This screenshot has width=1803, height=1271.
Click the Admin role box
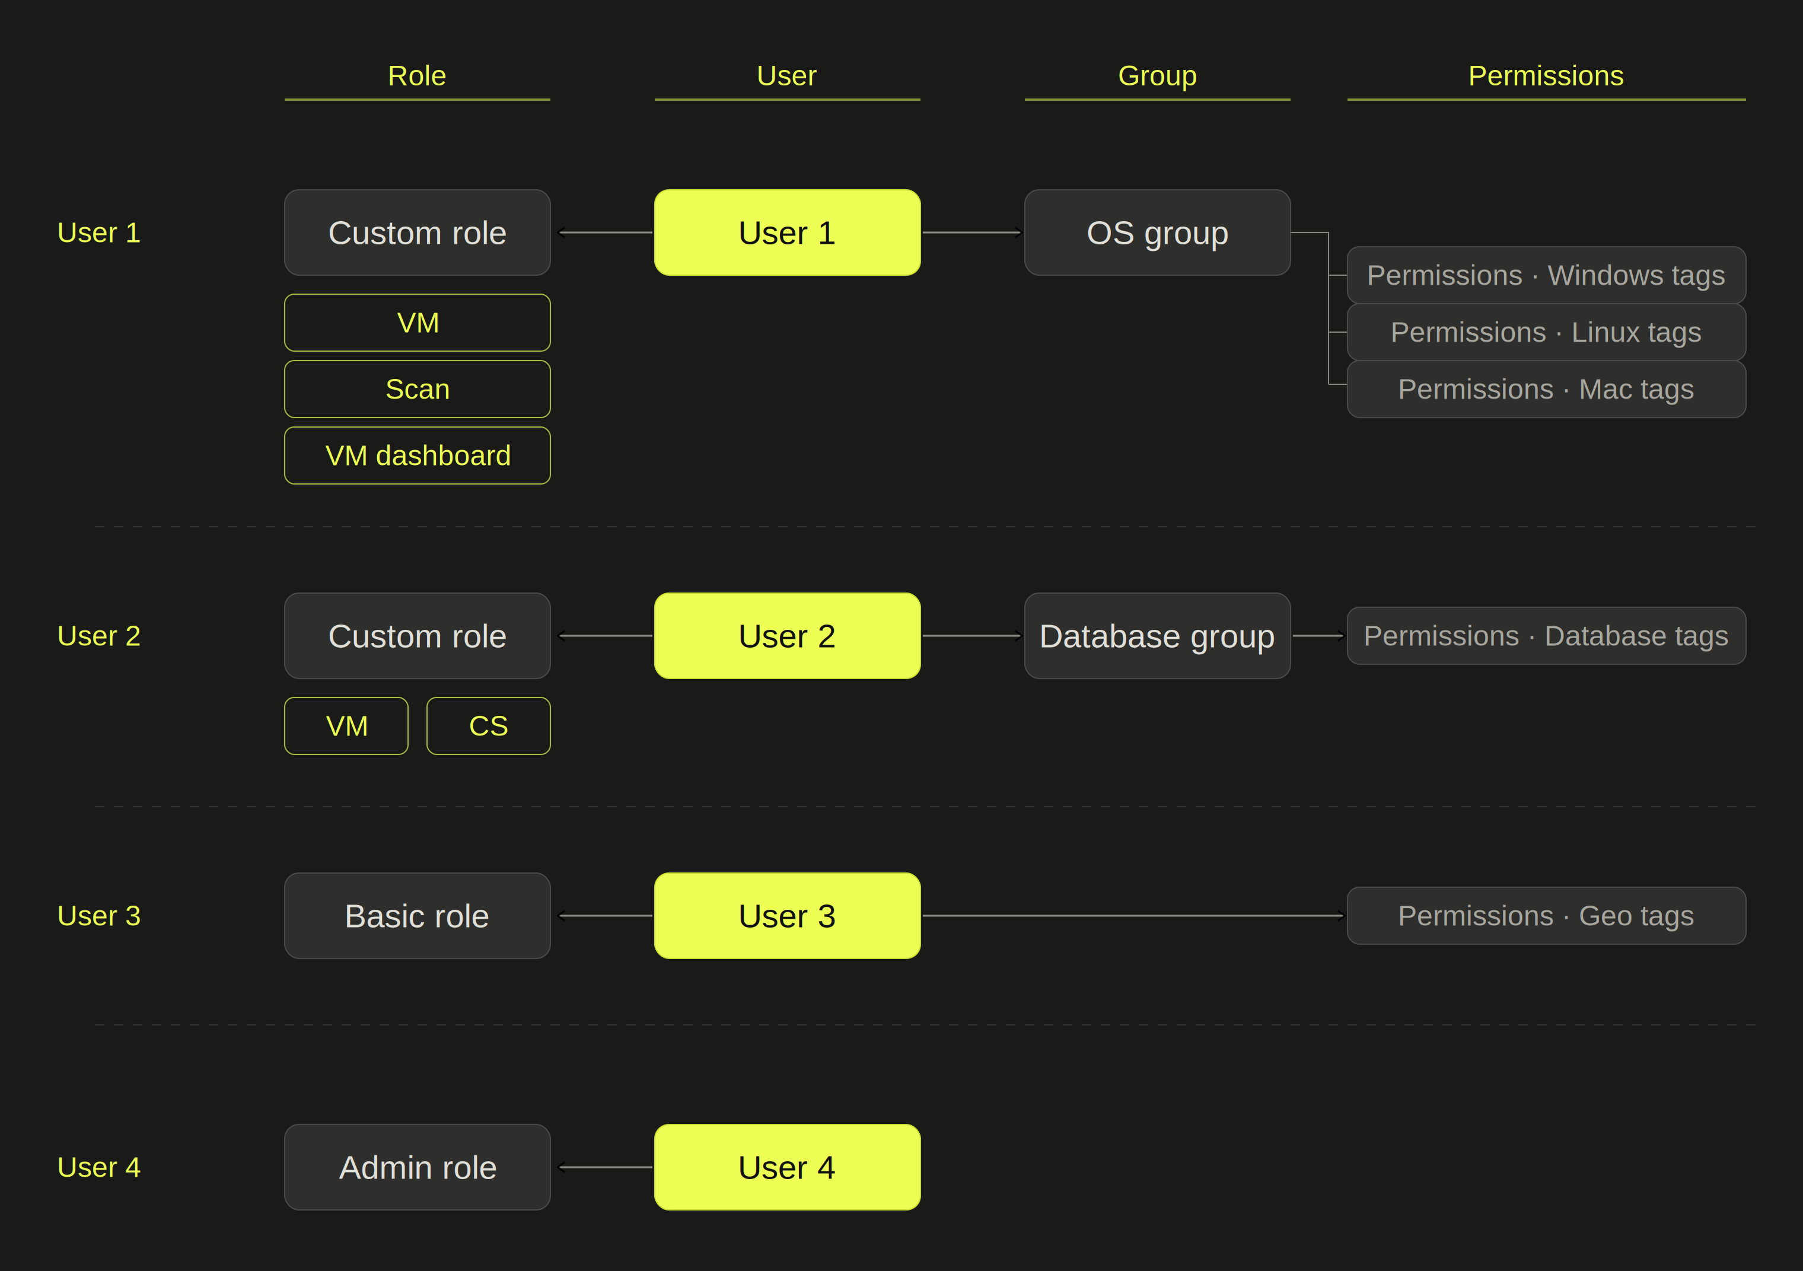pyautogui.click(x=417, y=1167)
